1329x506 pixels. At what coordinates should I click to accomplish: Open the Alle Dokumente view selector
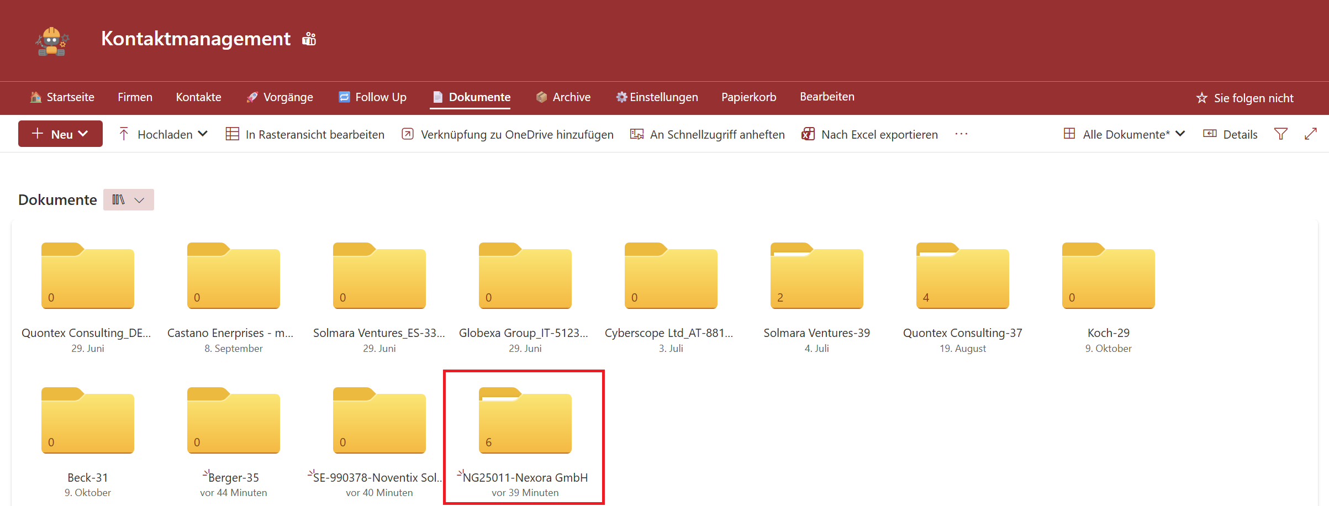click(1124, 134)
